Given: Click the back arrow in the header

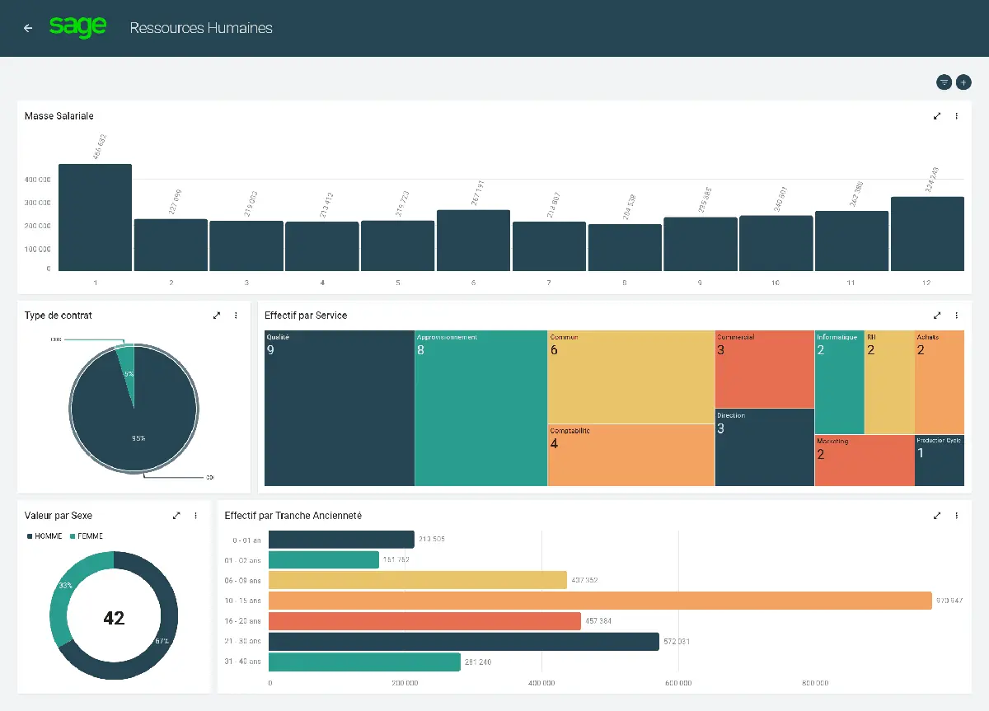Looking at the screenshot, I should [26, 27].
